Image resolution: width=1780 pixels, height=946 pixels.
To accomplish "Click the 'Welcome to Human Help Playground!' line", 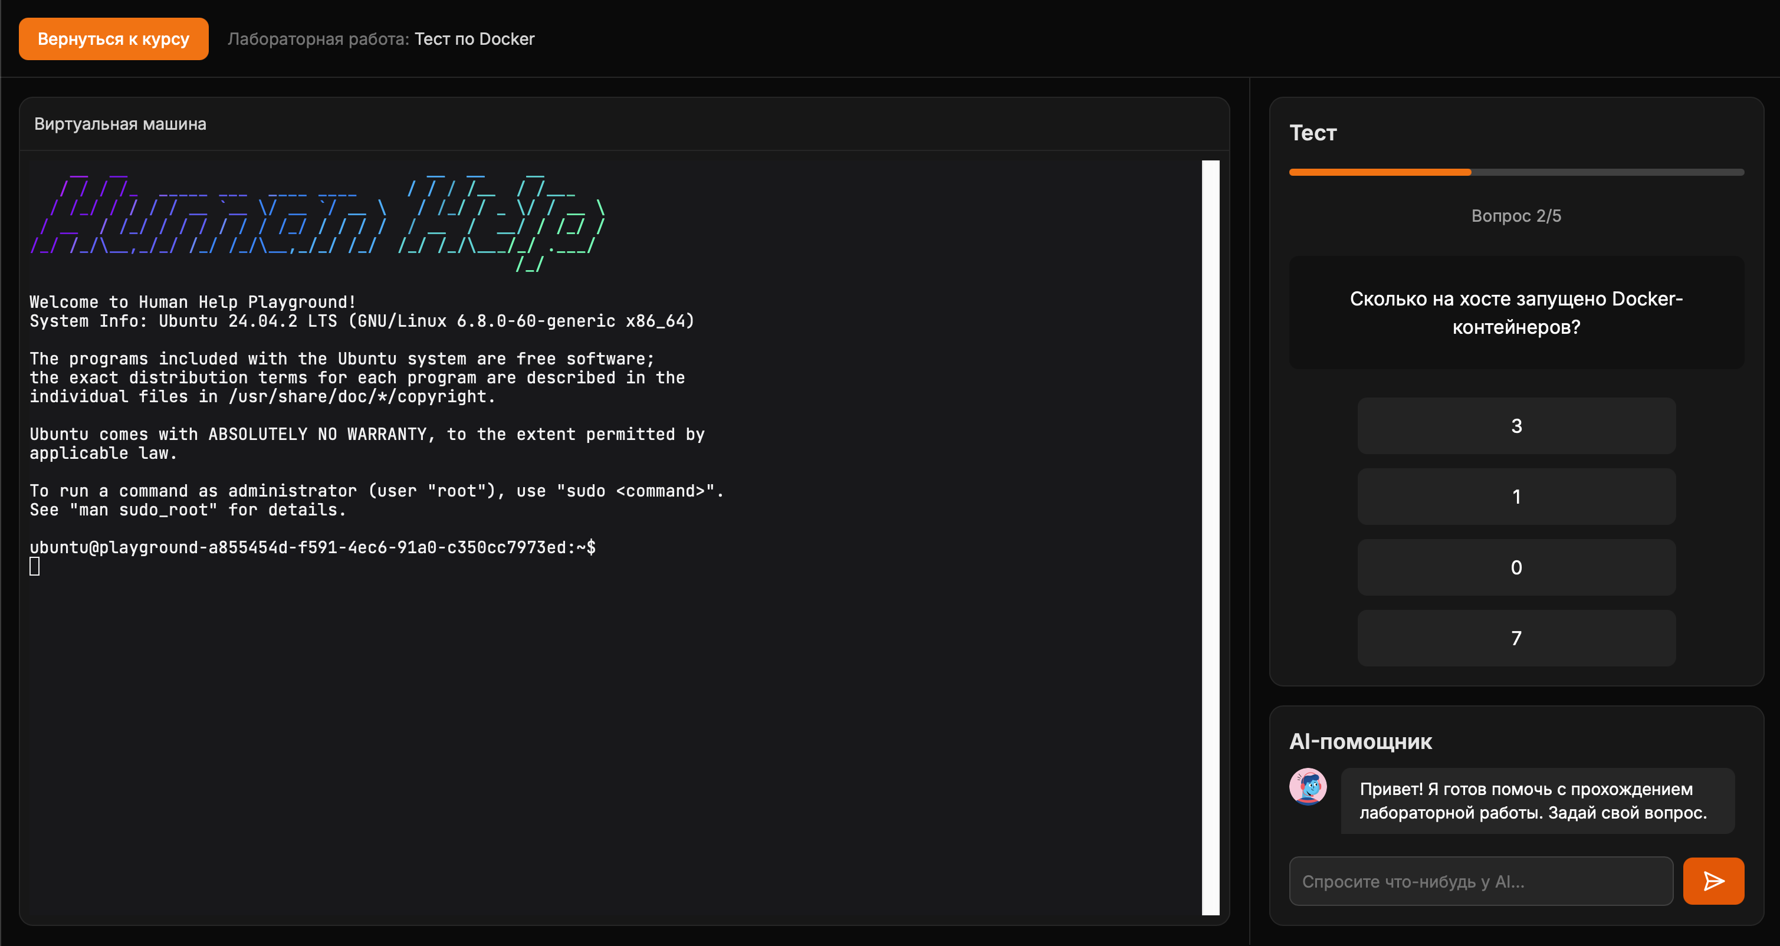I will point(193,302).
